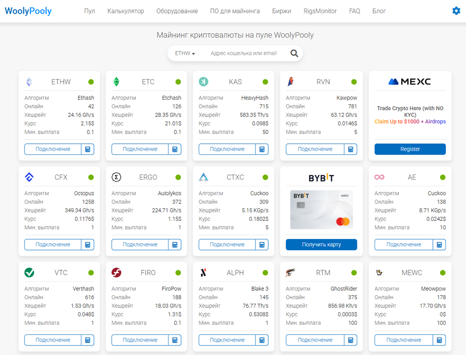Screen dimensions: 466x355
Task: Open the Пул menu item
Action: click(90, 11)
